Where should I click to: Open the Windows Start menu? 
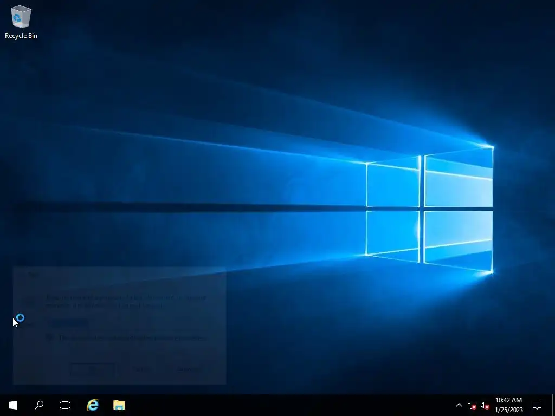click(13, 405)
